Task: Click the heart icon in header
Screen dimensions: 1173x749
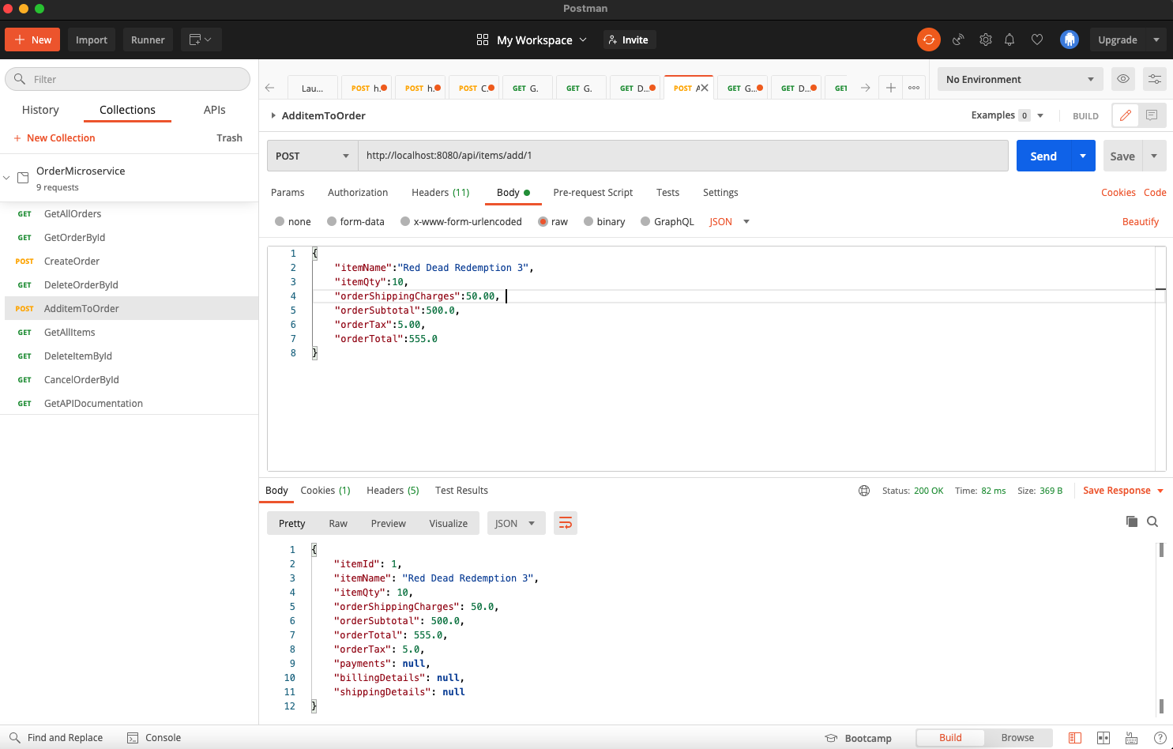Action: coord(1037,40)
